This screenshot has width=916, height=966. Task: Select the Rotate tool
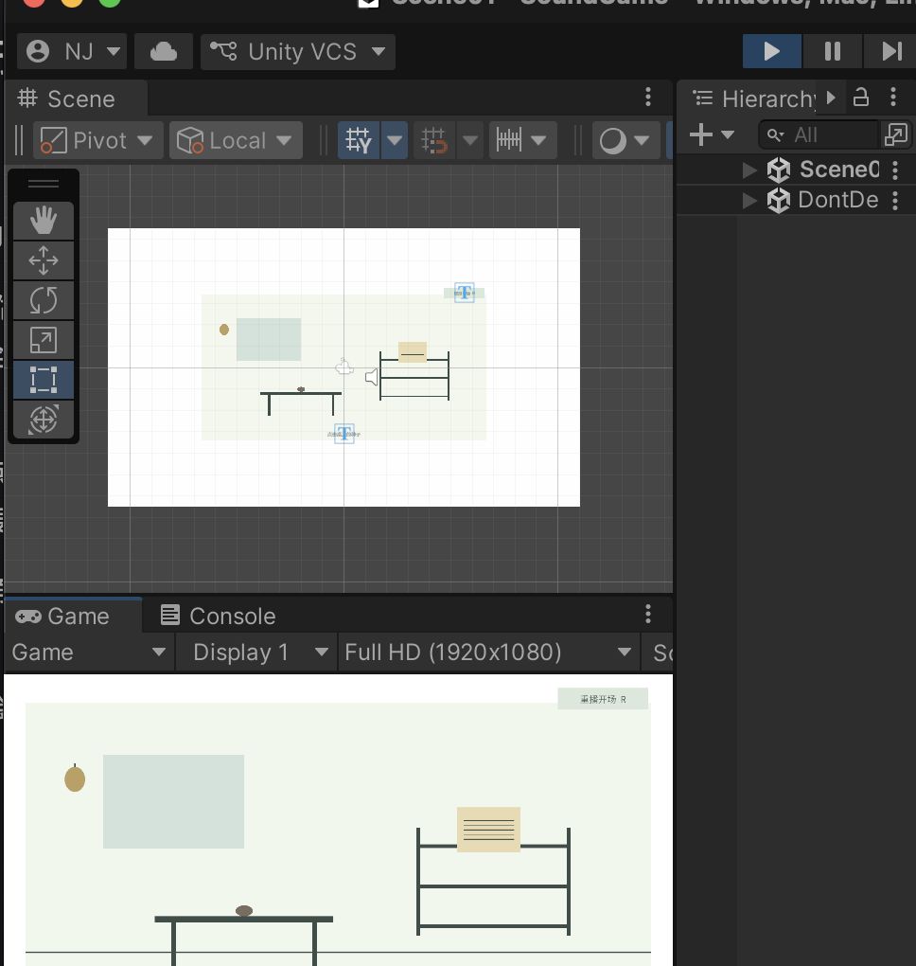tap(44, 300)
